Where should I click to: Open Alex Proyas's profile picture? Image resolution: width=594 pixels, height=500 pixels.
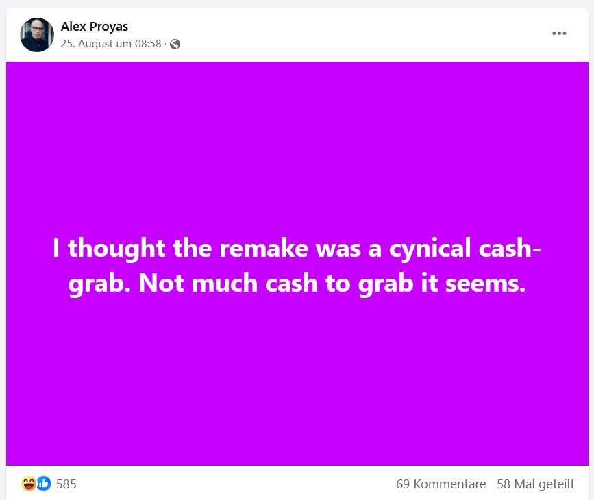tap(37, 35)
